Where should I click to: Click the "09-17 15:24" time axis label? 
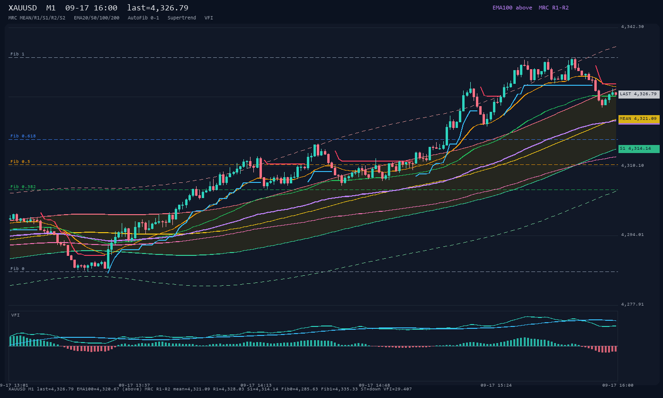point(496,385)
